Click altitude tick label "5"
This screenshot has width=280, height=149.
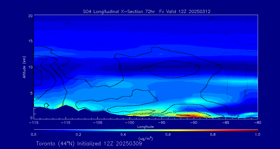click(x=31, y=93)
